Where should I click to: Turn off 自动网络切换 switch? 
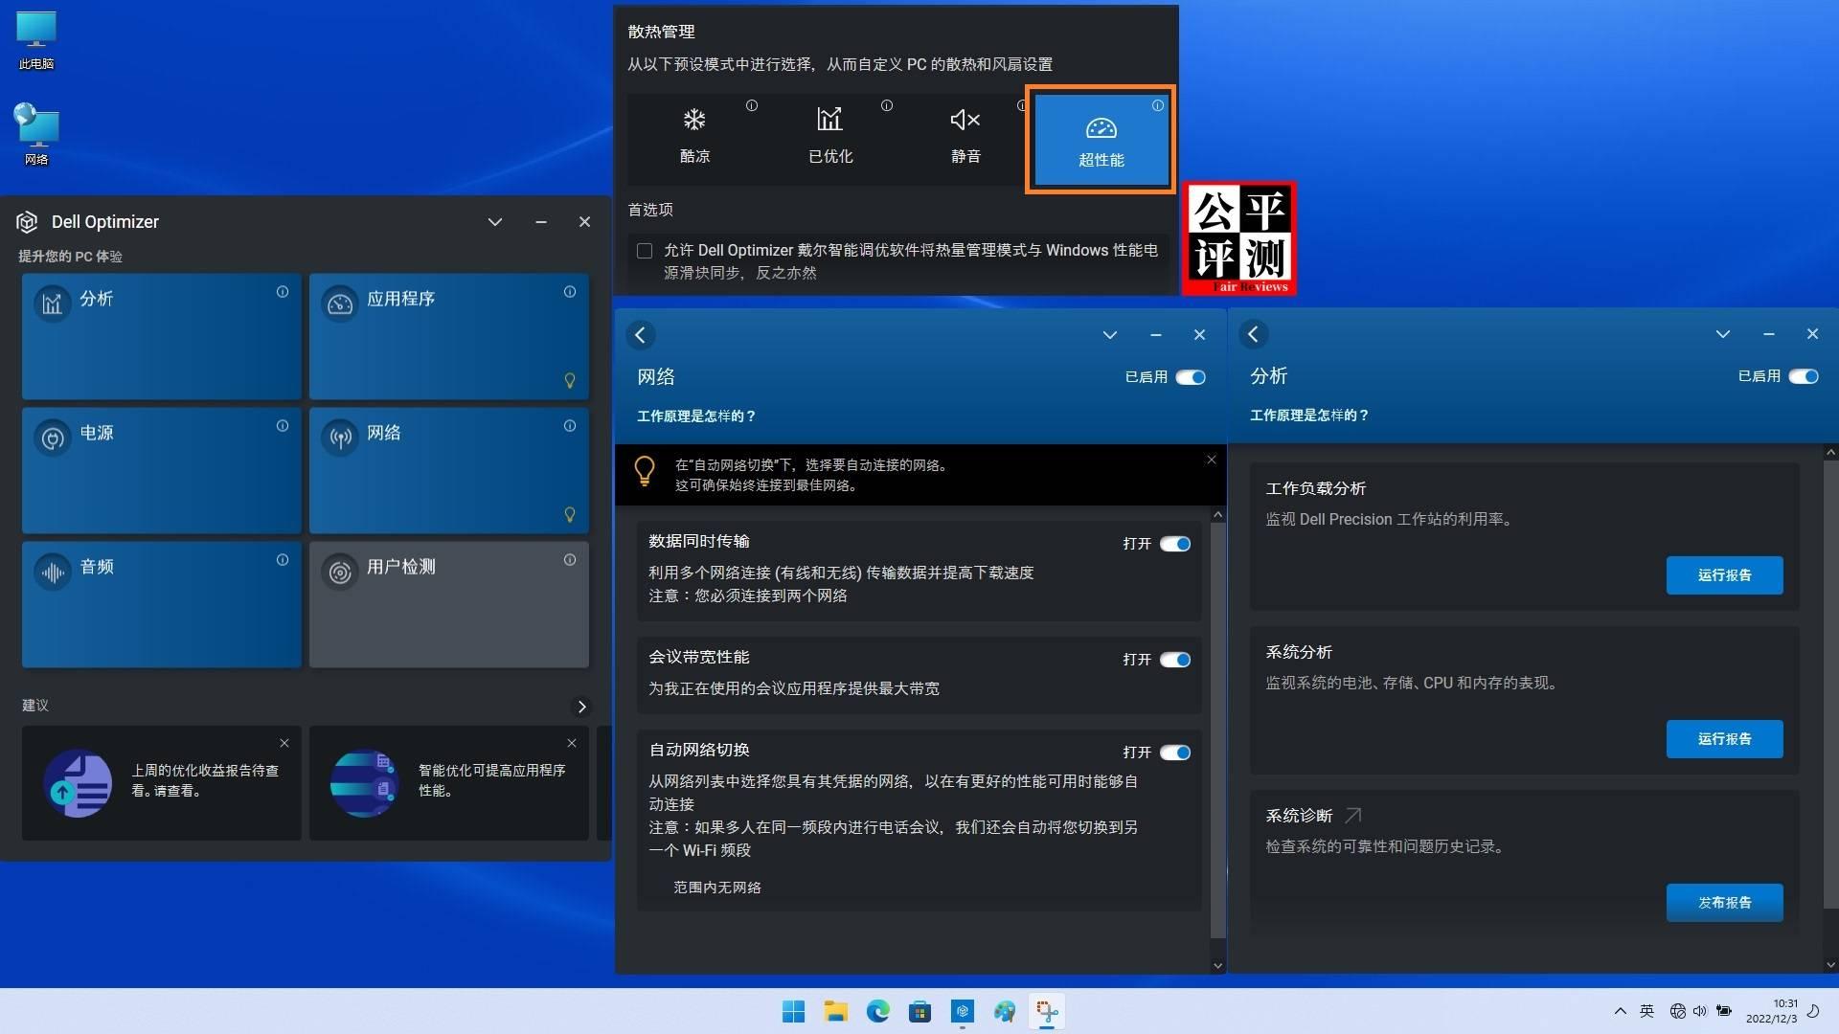coord(1175,753)
